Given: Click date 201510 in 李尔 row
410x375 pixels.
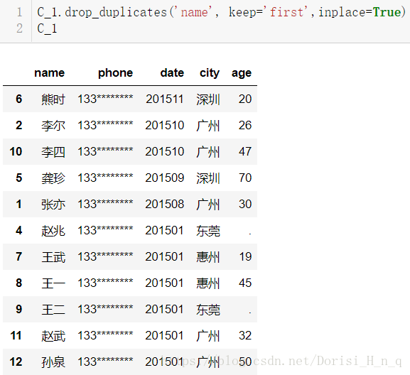Looking at the screenshot, I should coord(165,125).
